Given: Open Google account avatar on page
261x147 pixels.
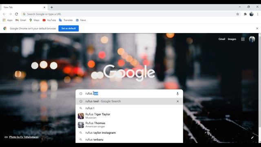Looking at the screenshot, I should pos(252,39).
